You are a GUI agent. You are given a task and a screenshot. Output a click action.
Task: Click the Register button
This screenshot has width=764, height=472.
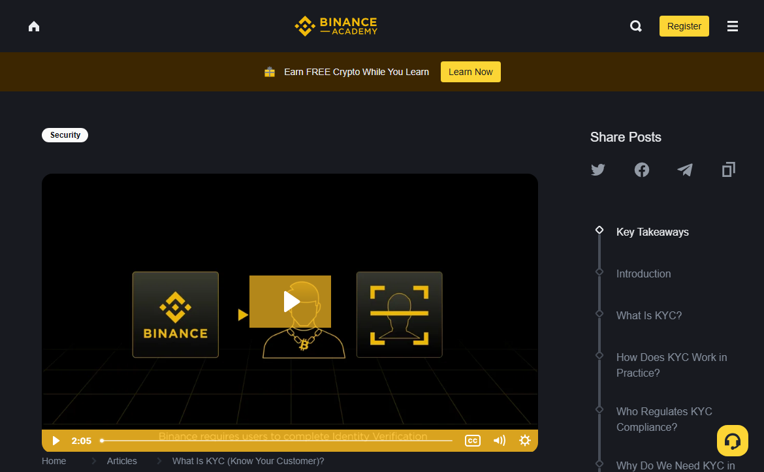pos(684,26)
